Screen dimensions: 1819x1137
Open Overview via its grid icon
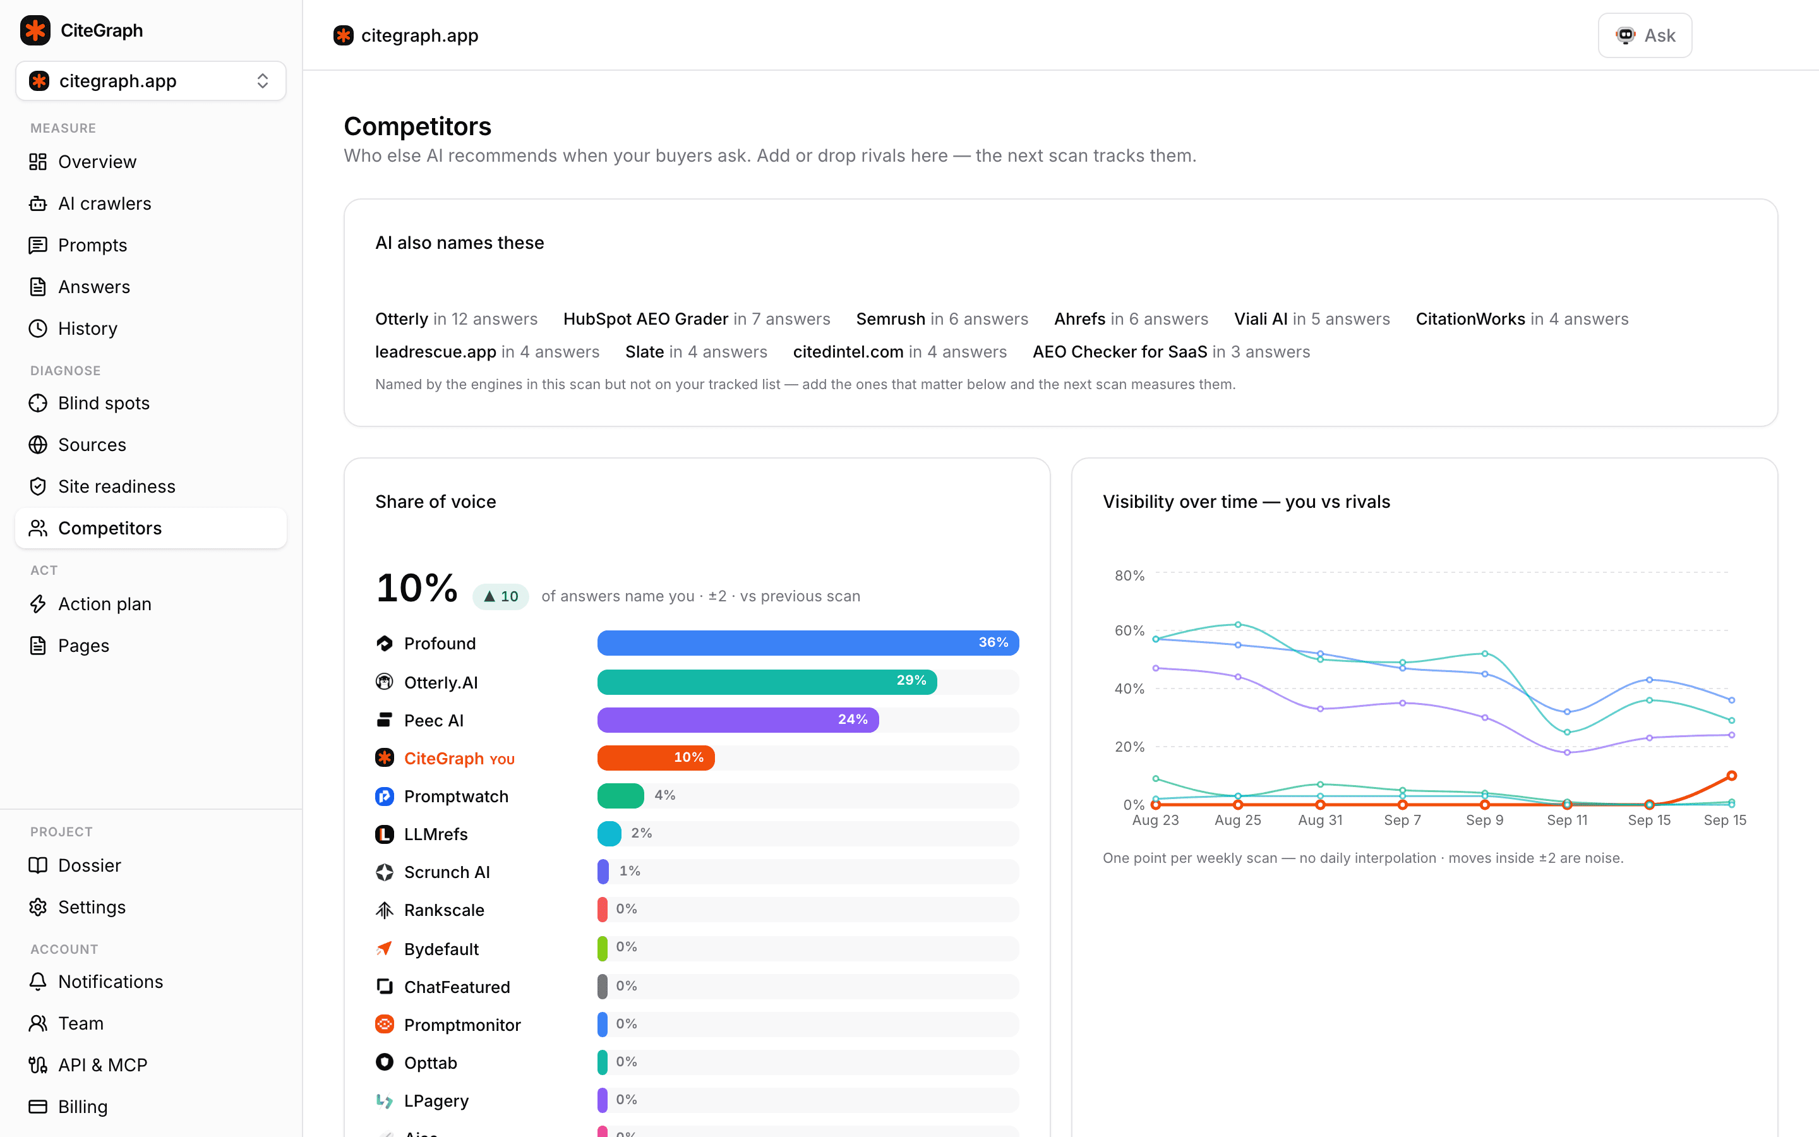tap(38, 162)
